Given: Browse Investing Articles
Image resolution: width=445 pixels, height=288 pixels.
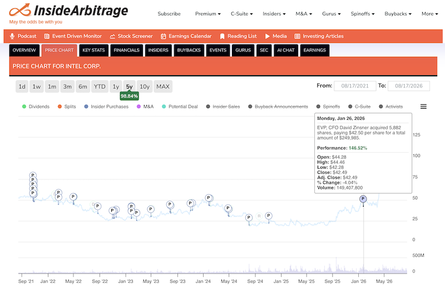Looking at the screenshot, I should [319, 36].
